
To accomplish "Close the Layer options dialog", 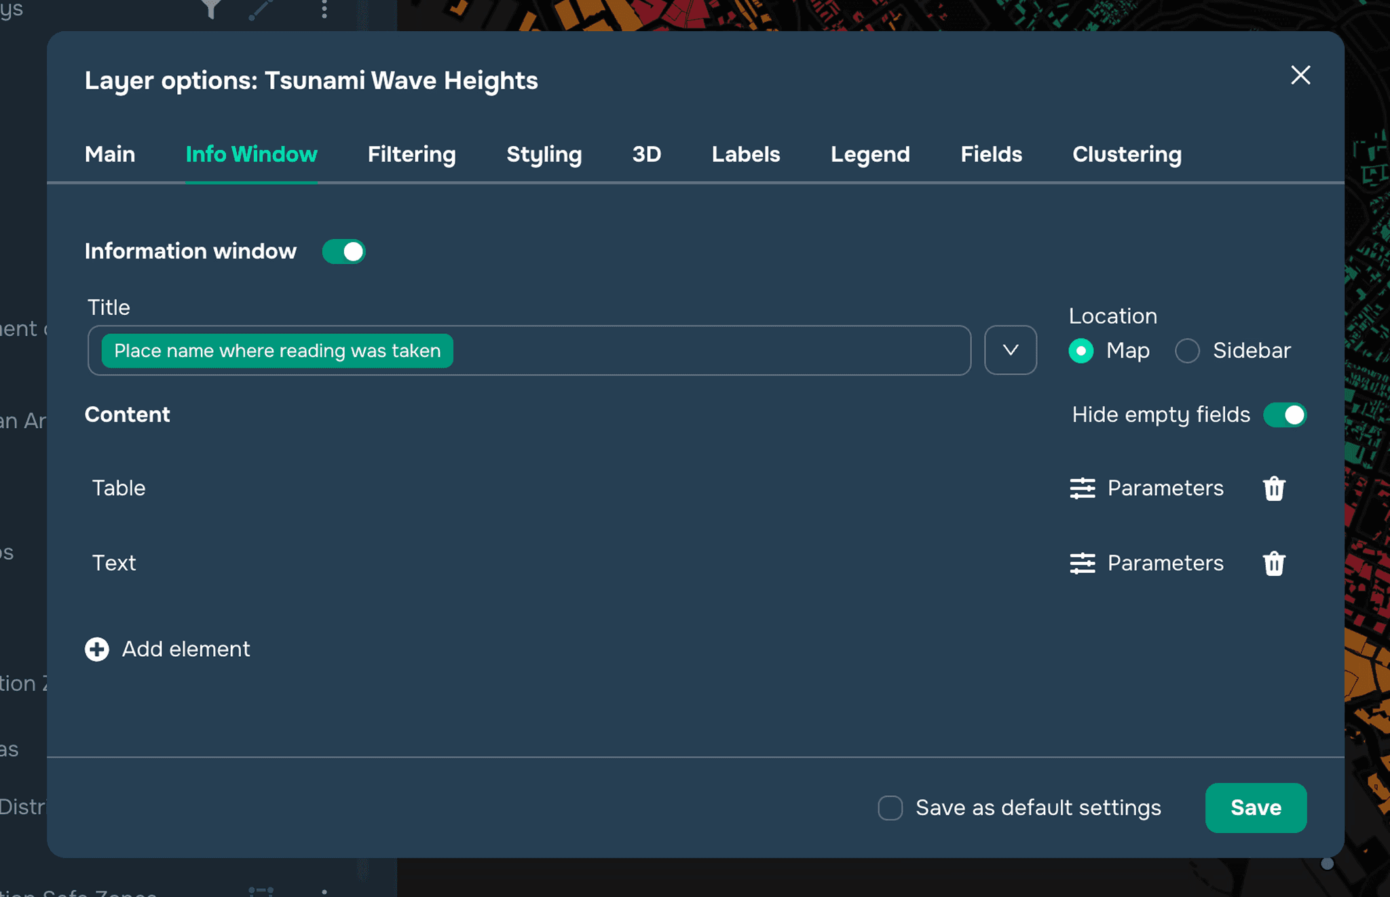I will (1300, 75).
